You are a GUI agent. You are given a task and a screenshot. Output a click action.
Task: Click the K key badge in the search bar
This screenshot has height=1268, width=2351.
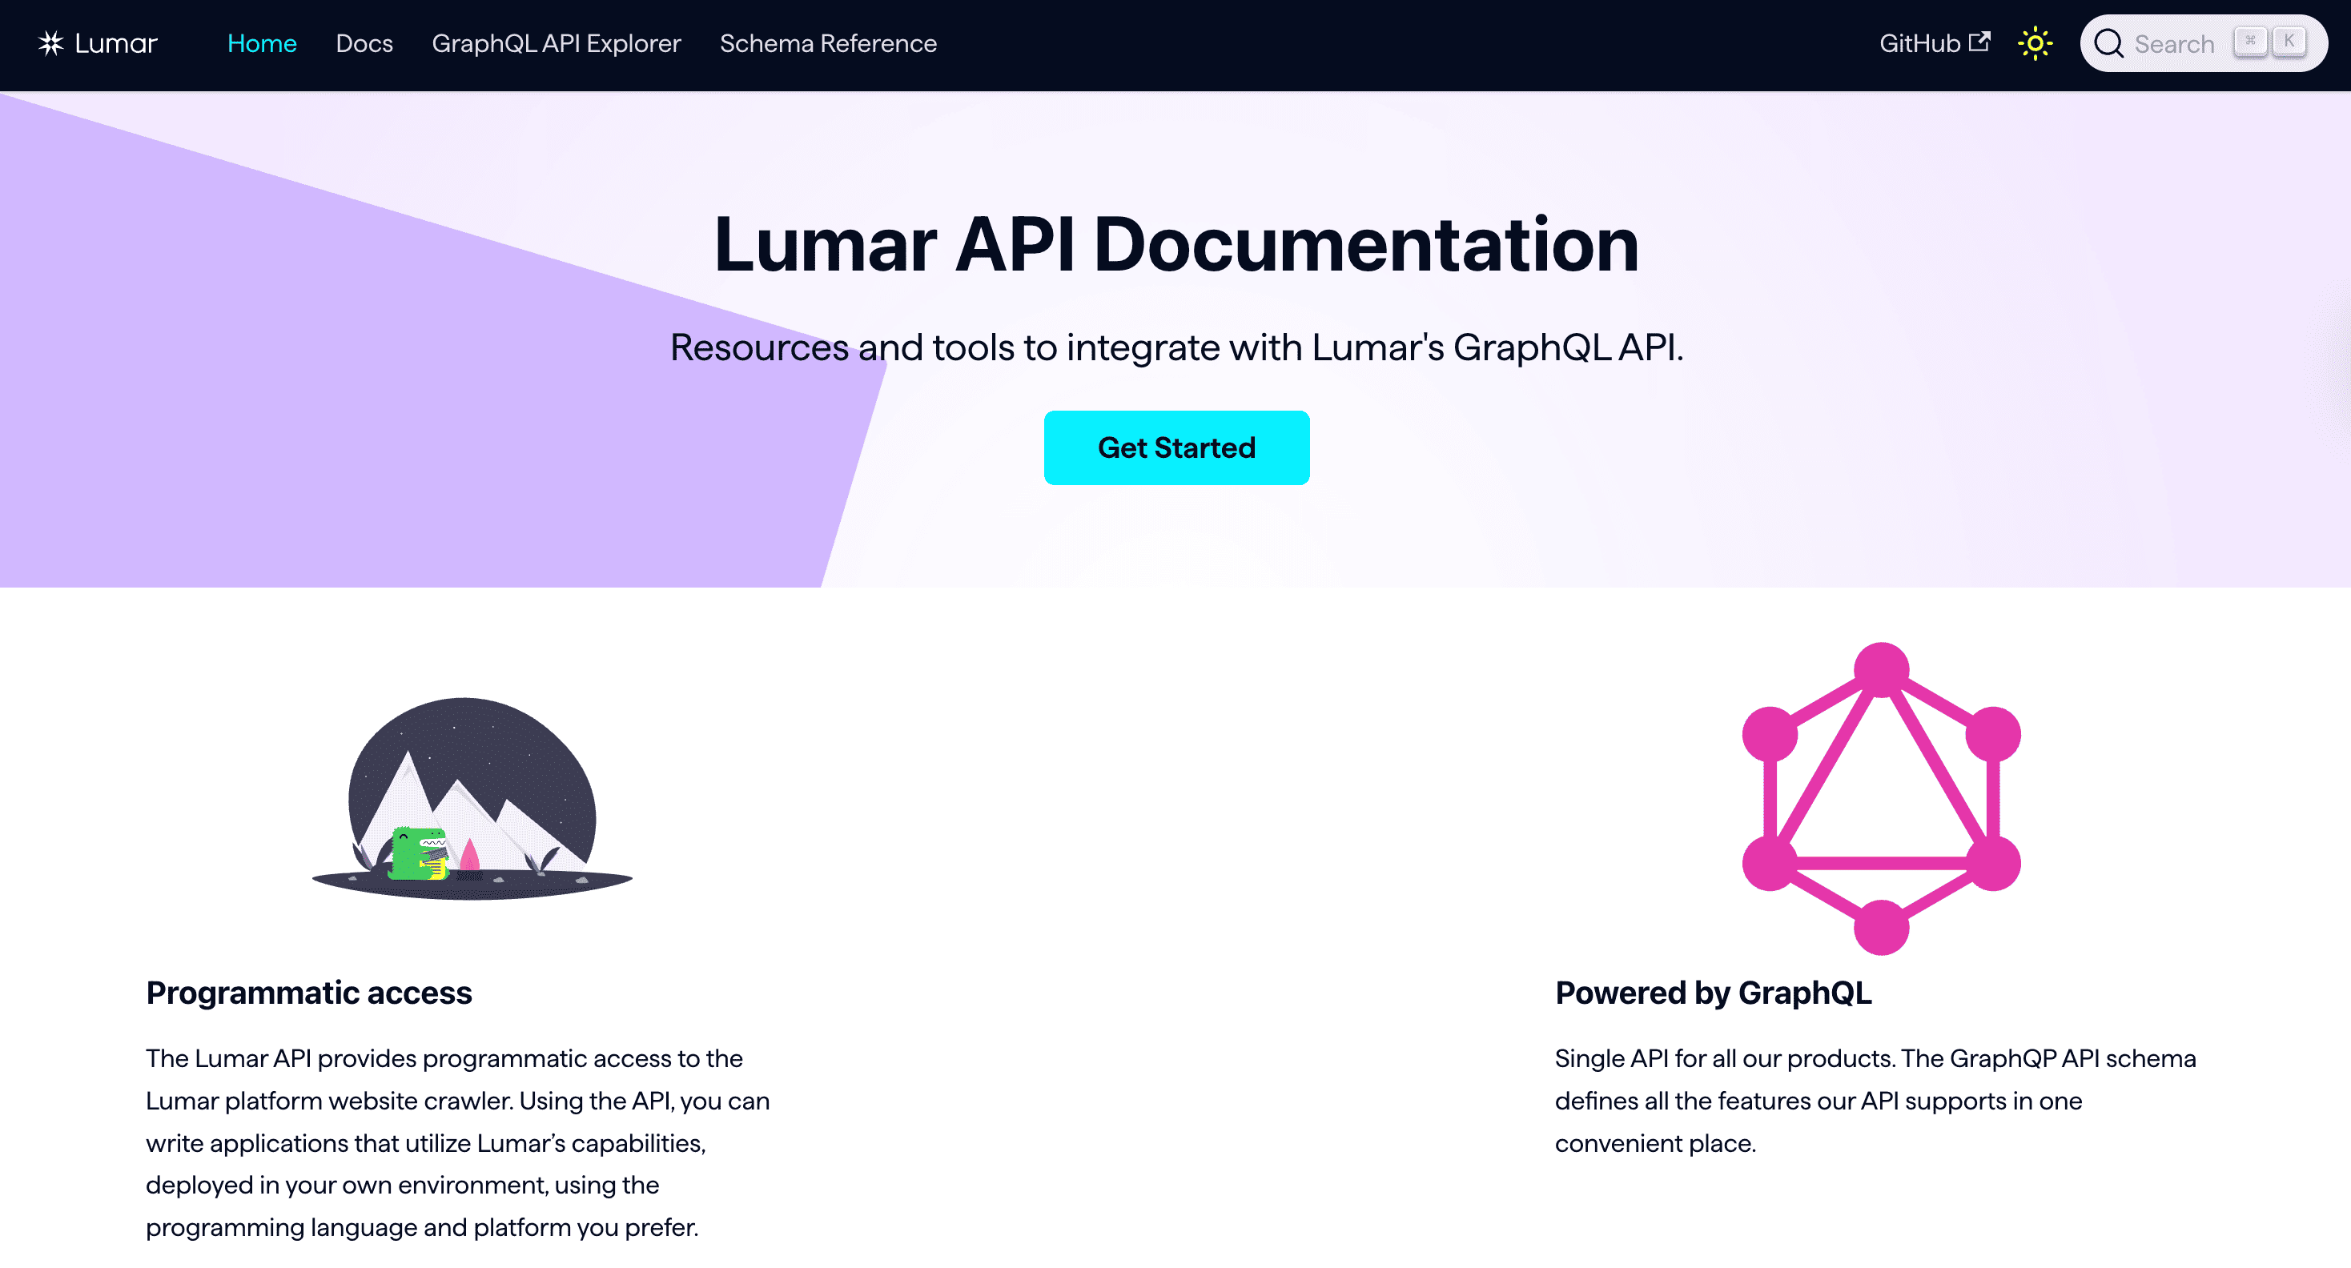click(2289, 41)
